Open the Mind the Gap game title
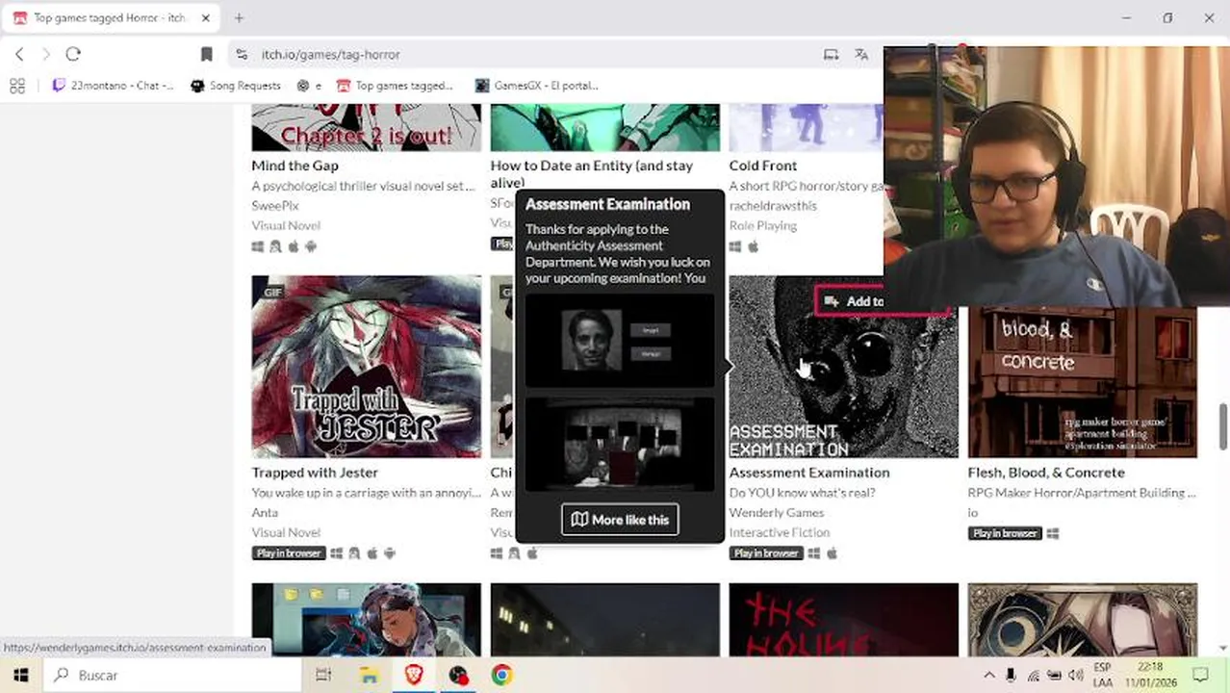1230x693 pixels. click(295, 166)
